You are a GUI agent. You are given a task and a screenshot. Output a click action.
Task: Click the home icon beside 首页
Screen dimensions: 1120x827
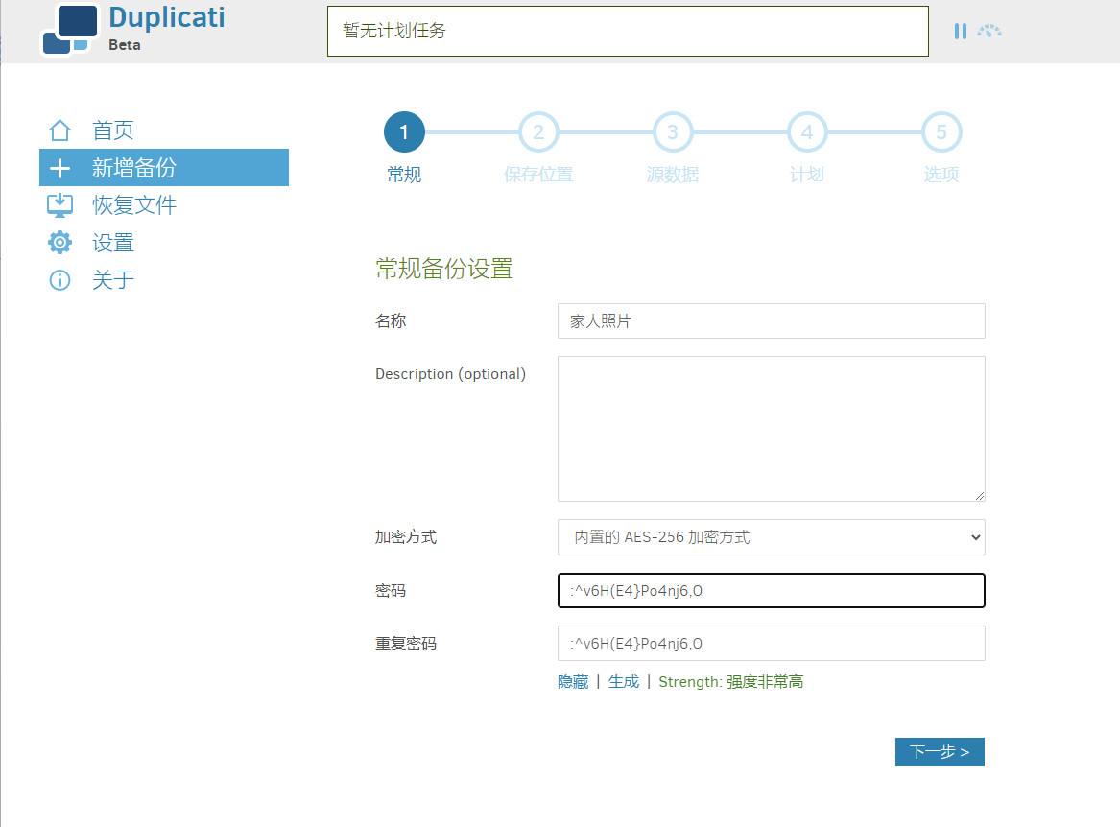(60, 130)
